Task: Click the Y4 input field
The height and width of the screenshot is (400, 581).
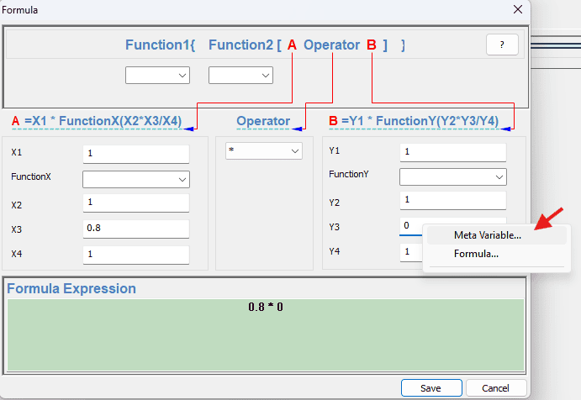Action: point(411,253)
